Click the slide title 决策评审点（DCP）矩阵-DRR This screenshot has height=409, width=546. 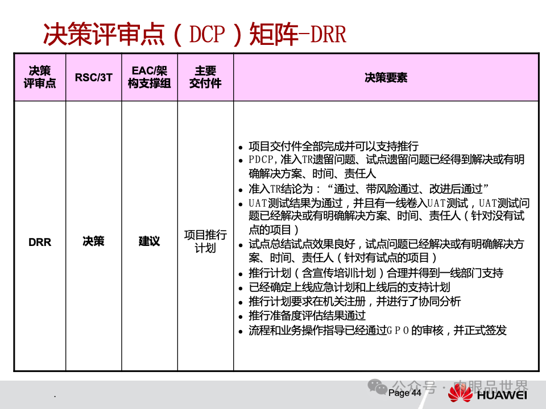(195, 34)
